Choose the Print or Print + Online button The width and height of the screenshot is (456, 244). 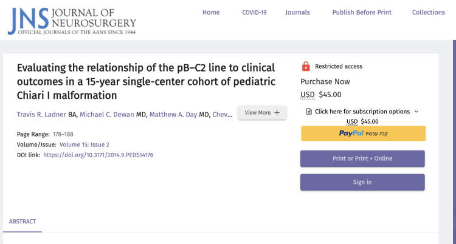(362, 158)
